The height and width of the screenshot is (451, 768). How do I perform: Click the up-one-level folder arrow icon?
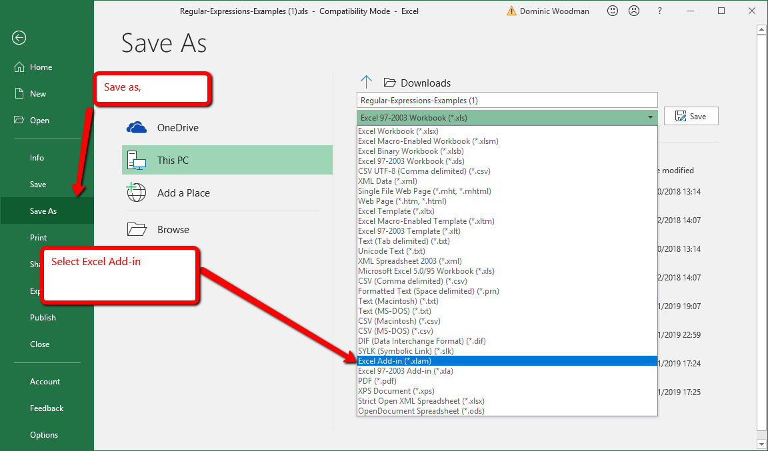coord(366,82)
